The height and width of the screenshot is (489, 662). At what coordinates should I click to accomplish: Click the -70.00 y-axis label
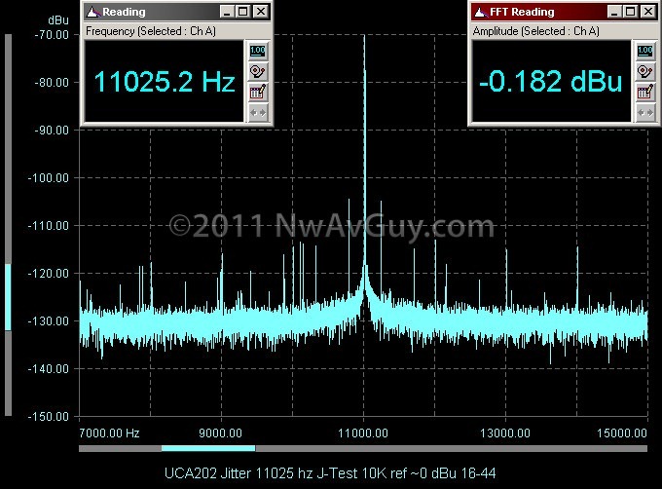pos(52,35)
